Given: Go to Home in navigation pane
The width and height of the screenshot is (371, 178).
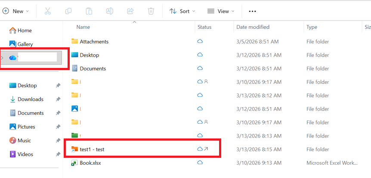Looking at the screenshot, I should point(20,31).
